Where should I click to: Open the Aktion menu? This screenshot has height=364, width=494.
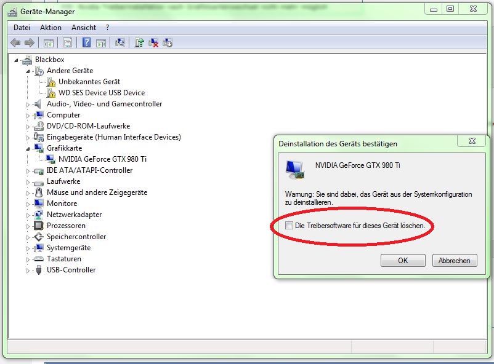pos(51,28)
